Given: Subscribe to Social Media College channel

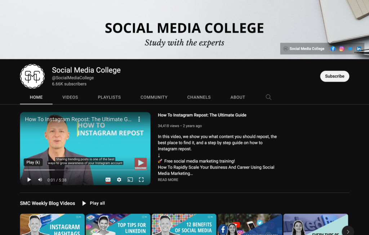Looking at the screenshot, I should (334, 76).
